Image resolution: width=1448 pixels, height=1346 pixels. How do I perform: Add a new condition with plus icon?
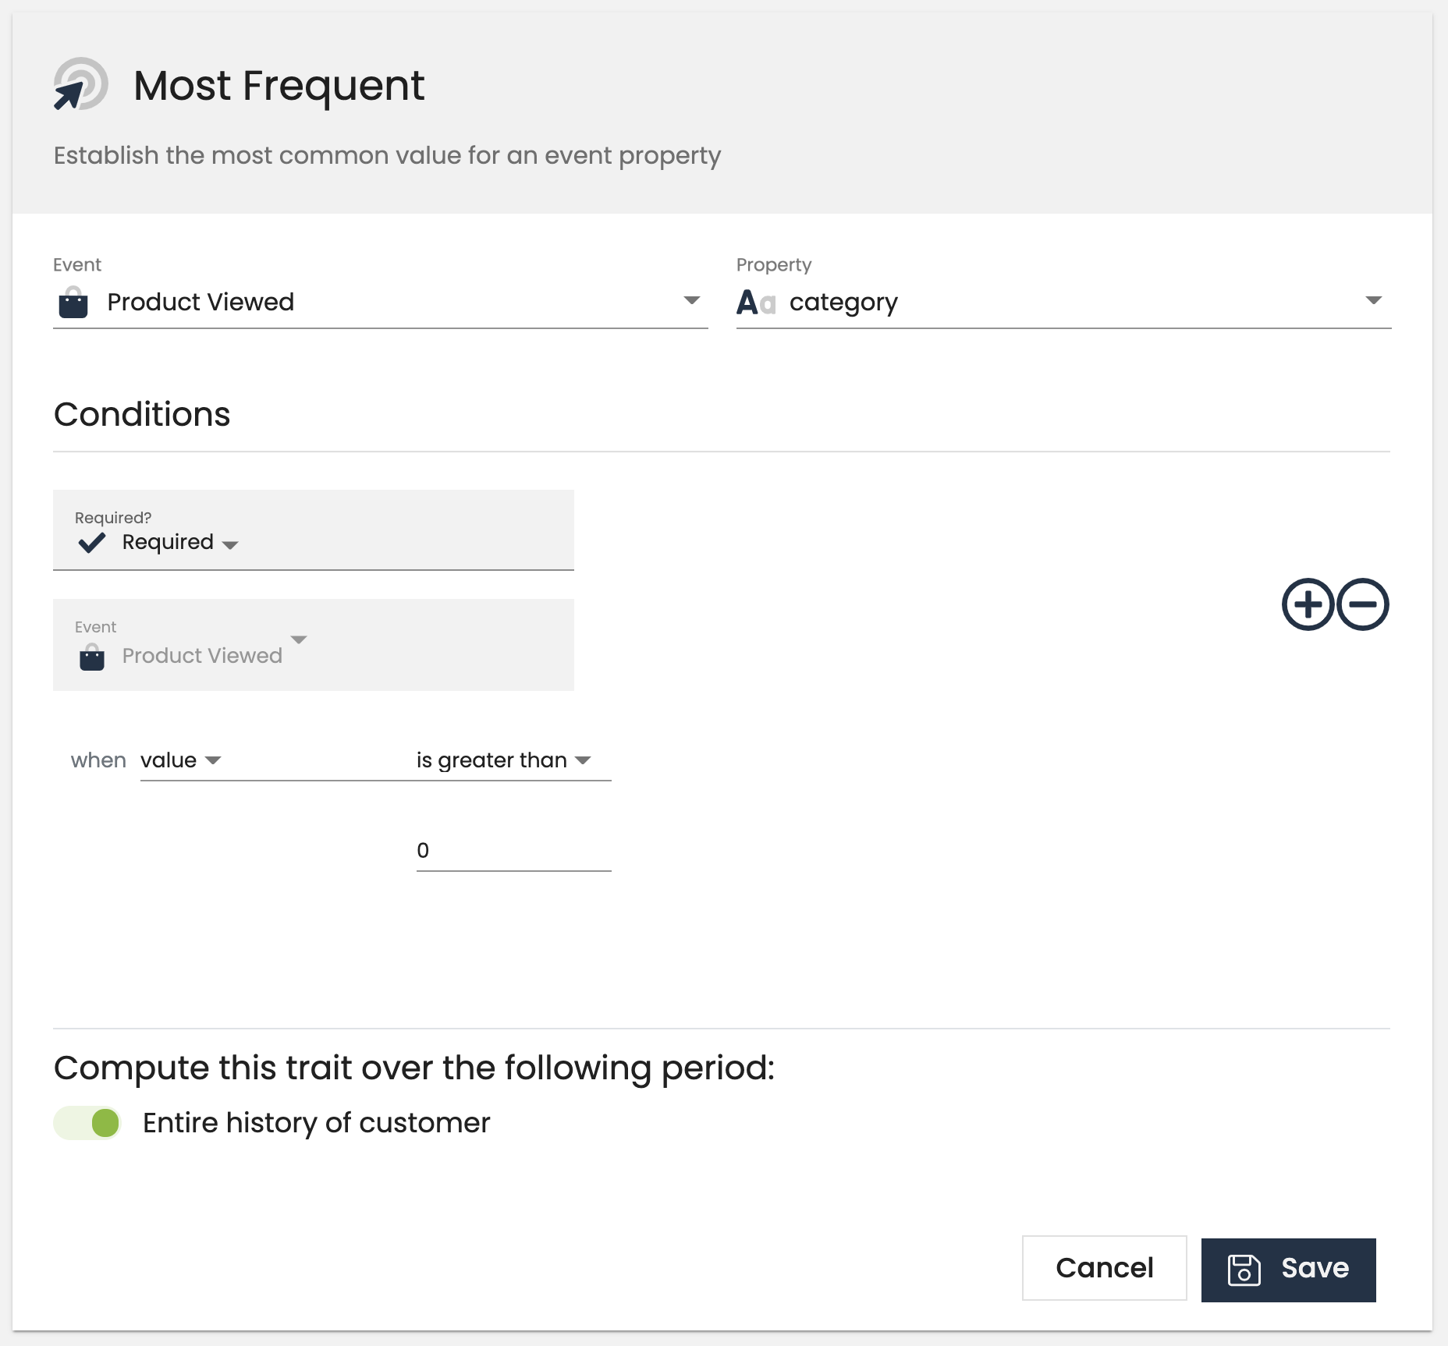click(x=1308, y=604)
